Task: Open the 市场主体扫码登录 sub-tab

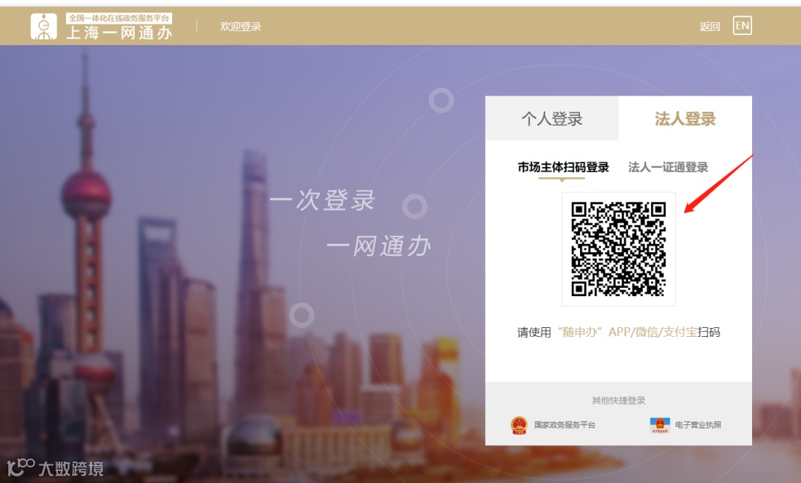Action: tap(563, 167)
